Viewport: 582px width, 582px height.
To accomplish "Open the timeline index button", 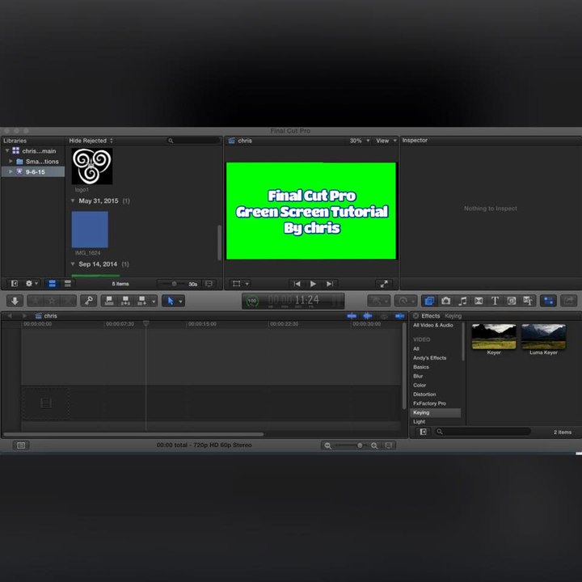I will [x=21, y=445].
